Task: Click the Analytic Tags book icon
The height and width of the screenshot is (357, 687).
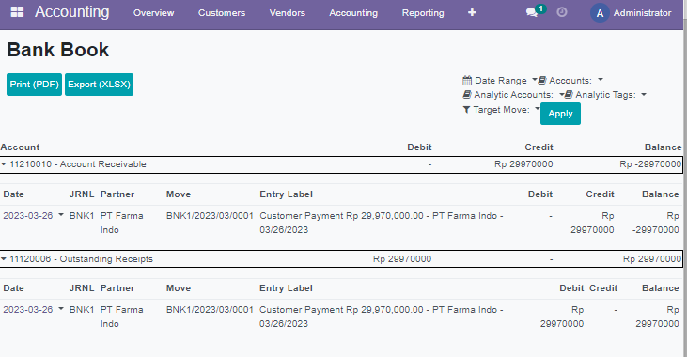Action: [x=569, y=95]
